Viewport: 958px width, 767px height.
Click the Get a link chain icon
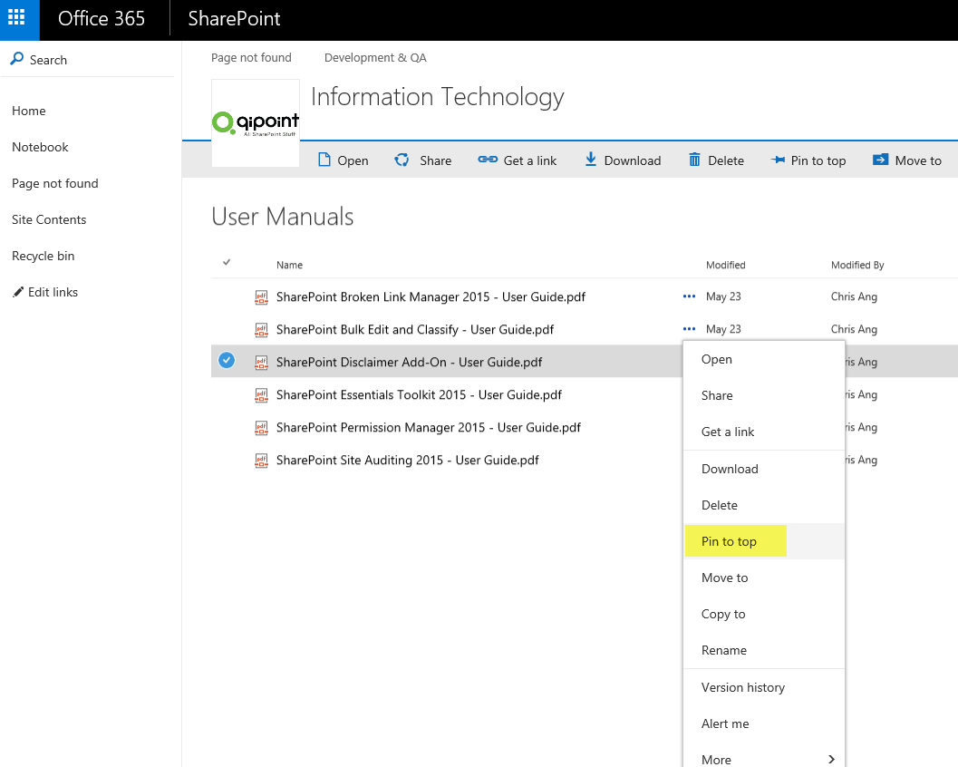pyautogui.click(x=488, y=160)
